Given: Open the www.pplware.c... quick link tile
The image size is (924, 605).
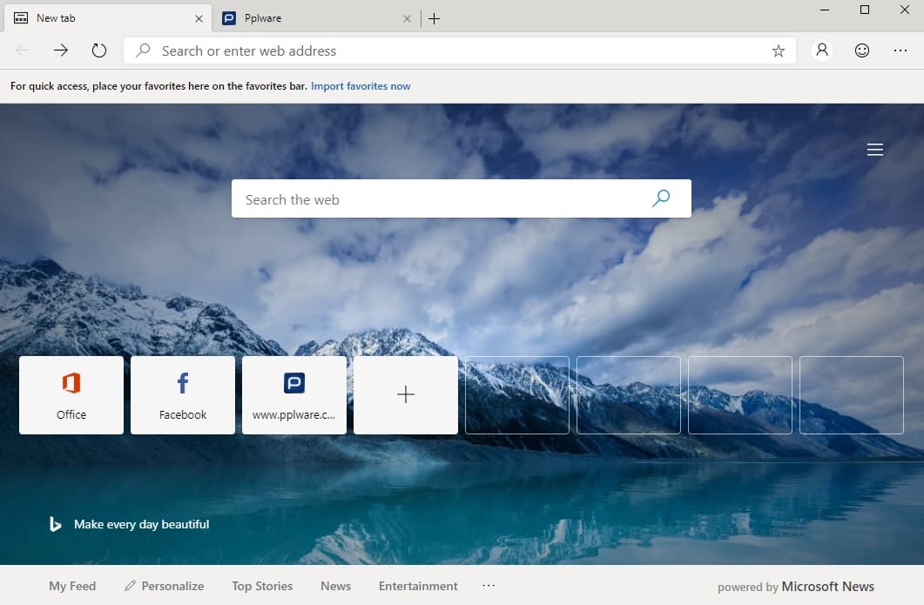Looking at the screenshot, I should 293,394.
